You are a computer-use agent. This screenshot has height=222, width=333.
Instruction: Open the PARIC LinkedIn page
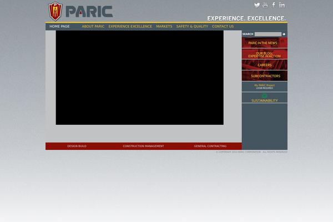click(282, 5)
